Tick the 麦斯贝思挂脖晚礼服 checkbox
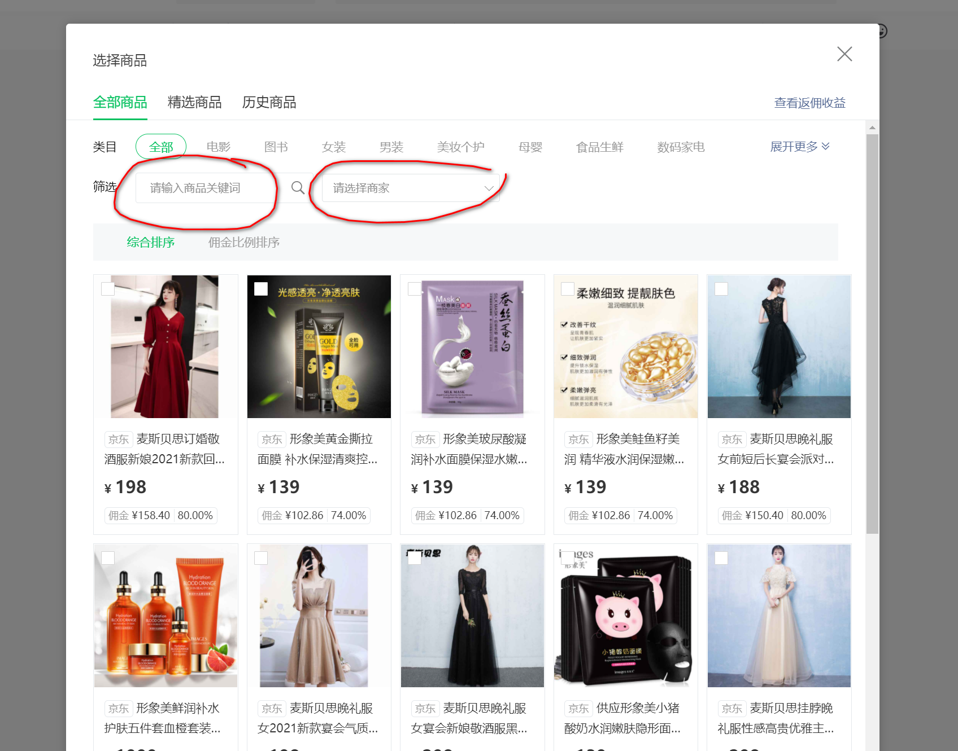This screenshot has width=958, height=751. click(x=721, y=558)
